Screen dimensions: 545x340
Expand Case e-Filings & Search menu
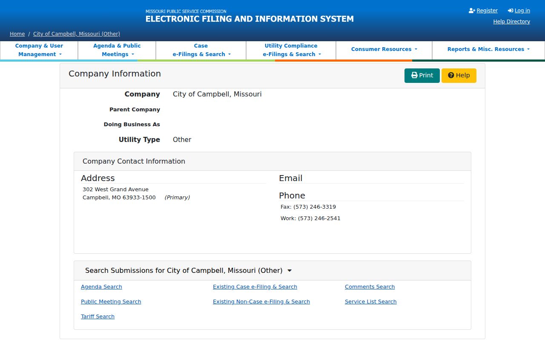[201, 50]
